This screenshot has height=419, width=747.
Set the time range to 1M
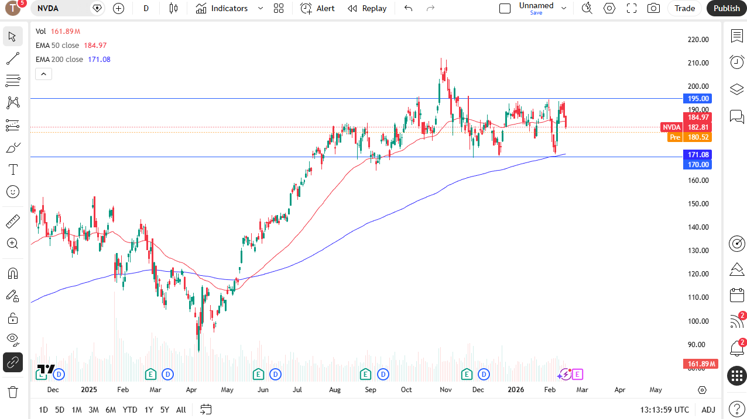(x=77, y=410)
